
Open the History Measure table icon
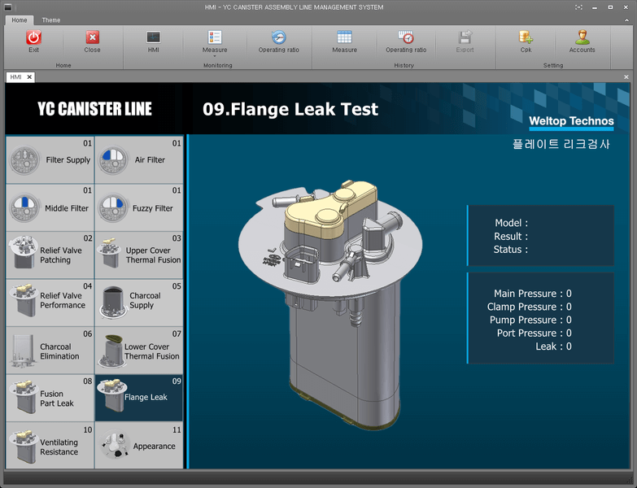pyautogui.click(x=344, y=38)
